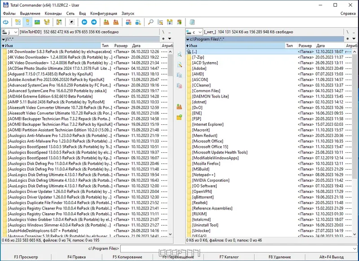Expand the command line history dropdown

[355, 248]
